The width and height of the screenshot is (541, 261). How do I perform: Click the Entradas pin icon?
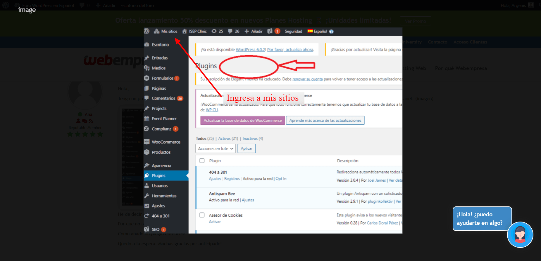147,58
